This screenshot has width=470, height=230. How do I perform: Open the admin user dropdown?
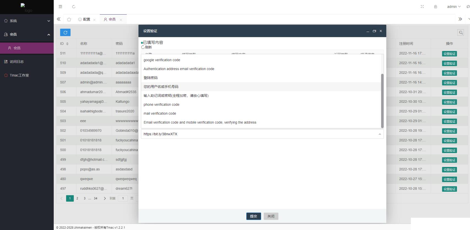coord(453,7)
